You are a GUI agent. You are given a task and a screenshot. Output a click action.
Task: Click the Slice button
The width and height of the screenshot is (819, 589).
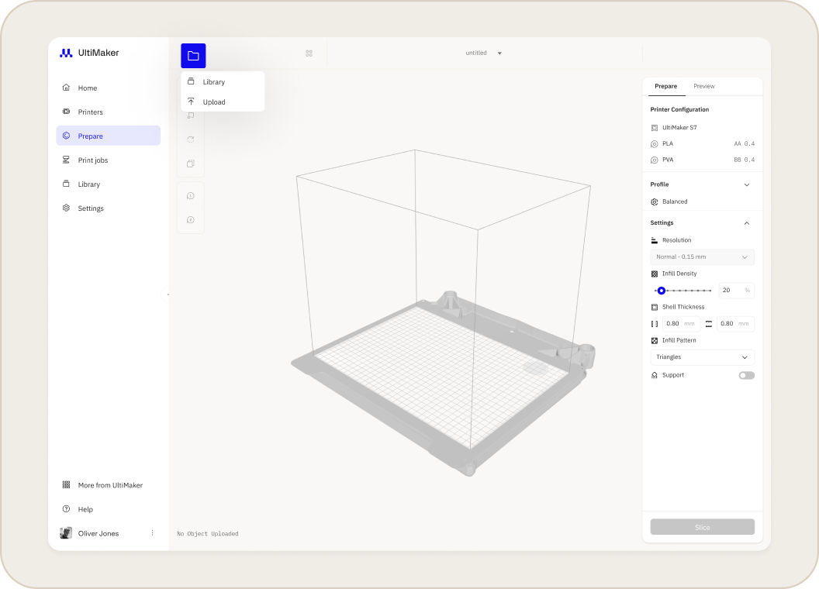click(x=702, y=527)
